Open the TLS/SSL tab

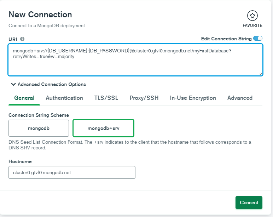[x=106, y=98]
